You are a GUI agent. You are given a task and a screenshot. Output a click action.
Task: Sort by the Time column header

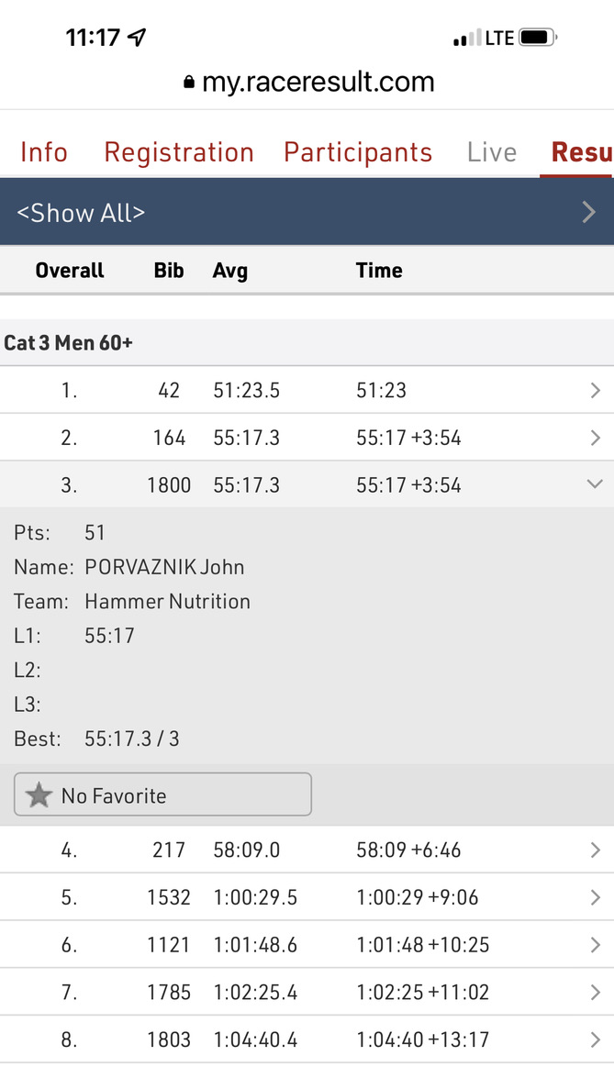[379, 271]
